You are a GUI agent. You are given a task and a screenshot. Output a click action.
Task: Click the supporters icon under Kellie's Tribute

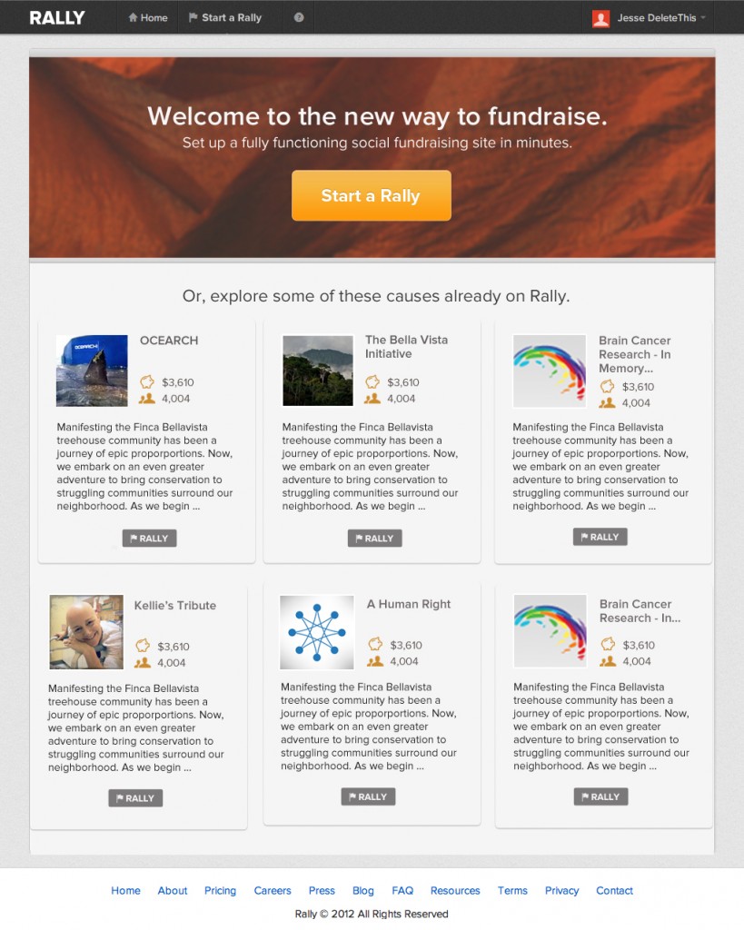[x=143, y=662]
